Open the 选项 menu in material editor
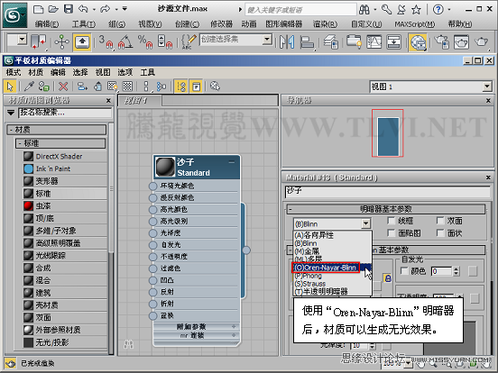Viewport: 498px width, 373px height. click(125, 72)
